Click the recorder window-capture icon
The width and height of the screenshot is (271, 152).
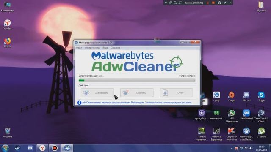[x=170, y=3]
